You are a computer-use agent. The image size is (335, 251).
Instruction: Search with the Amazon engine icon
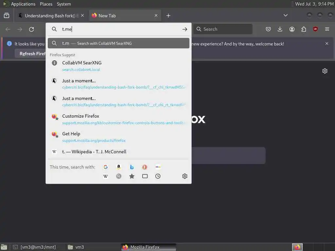pos(118,167)
